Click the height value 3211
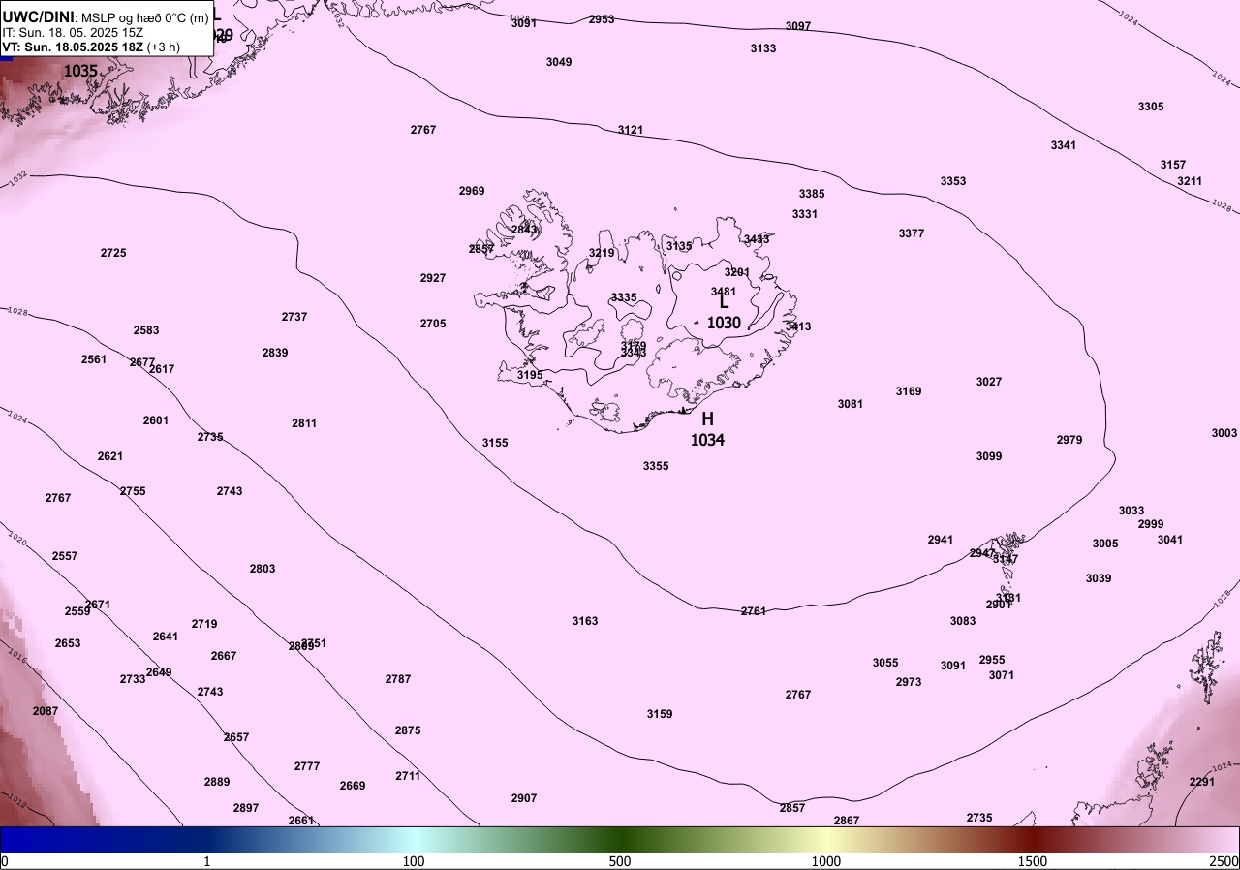 point(1190,181)
